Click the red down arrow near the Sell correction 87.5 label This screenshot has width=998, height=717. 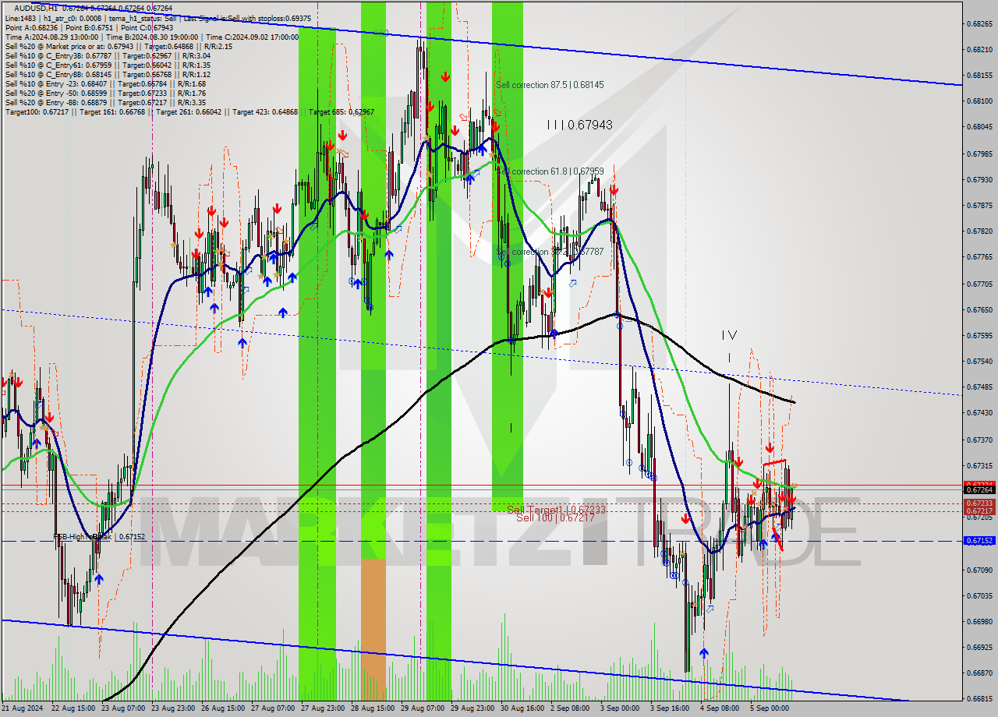coord(496,126)
